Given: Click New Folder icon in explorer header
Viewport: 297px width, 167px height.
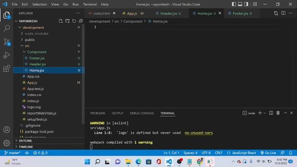Looking at the screenshot, I should tap(67, 21).
